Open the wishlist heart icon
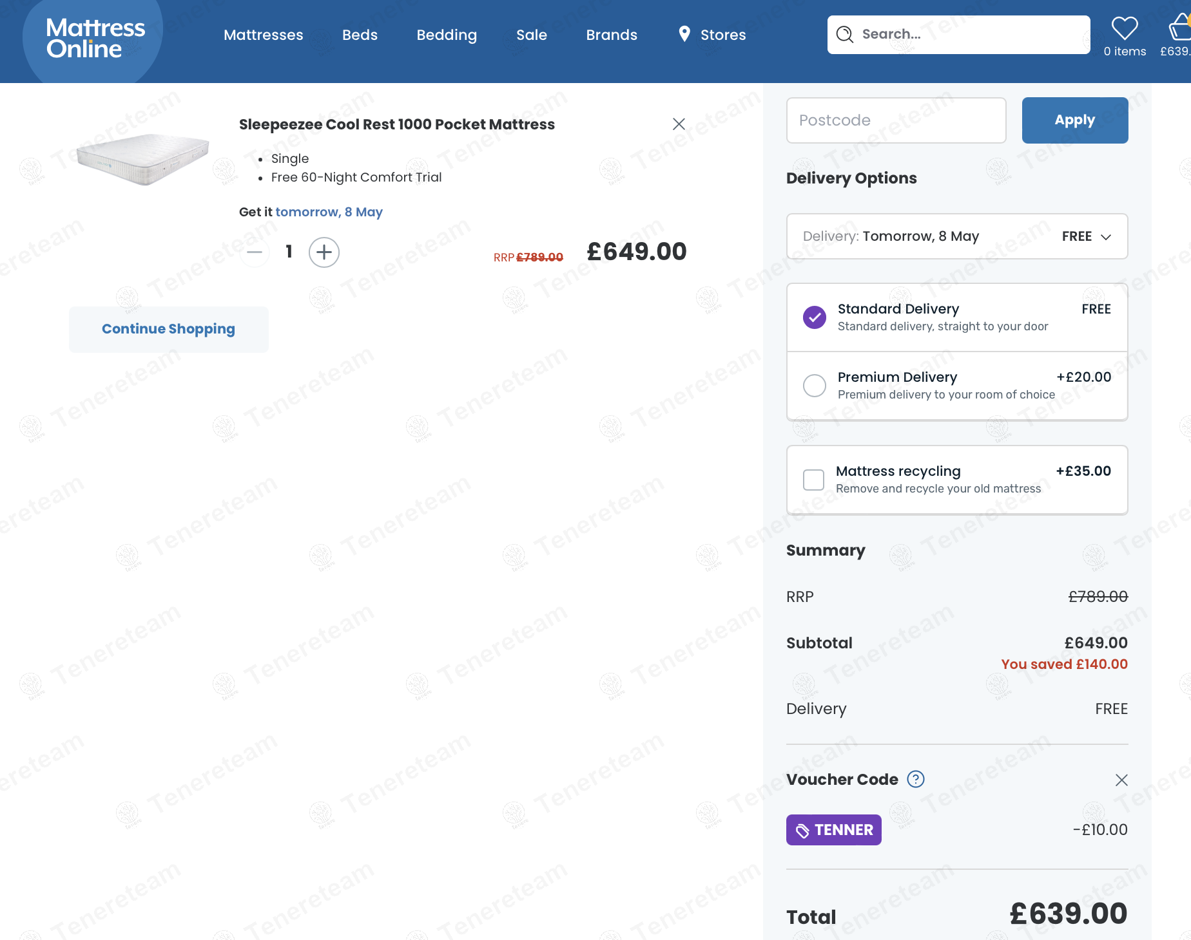The width and height of the screenshot is (1191, 940). click(1125, 28)
